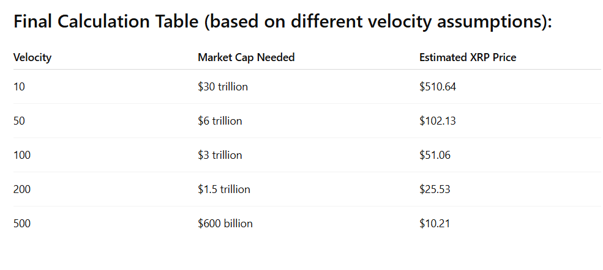
Task: Select the $25.53 price cell
Action: click(x=435, y=189)
